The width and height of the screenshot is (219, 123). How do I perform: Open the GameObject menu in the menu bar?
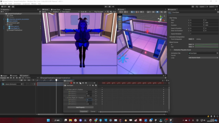coord(17,4)
